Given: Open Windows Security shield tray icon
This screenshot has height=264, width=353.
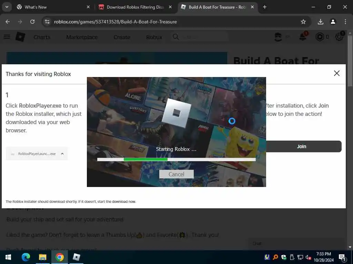Looking at the screenshot, I should coord(284,257).
